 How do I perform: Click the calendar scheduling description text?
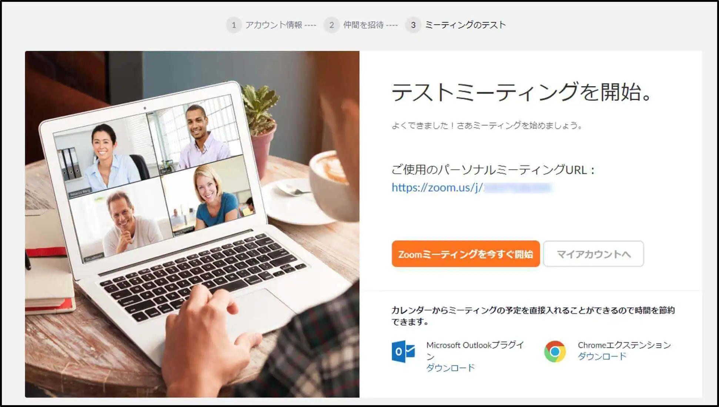pos(533,316)
